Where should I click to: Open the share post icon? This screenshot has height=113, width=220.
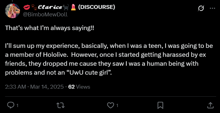210,105
